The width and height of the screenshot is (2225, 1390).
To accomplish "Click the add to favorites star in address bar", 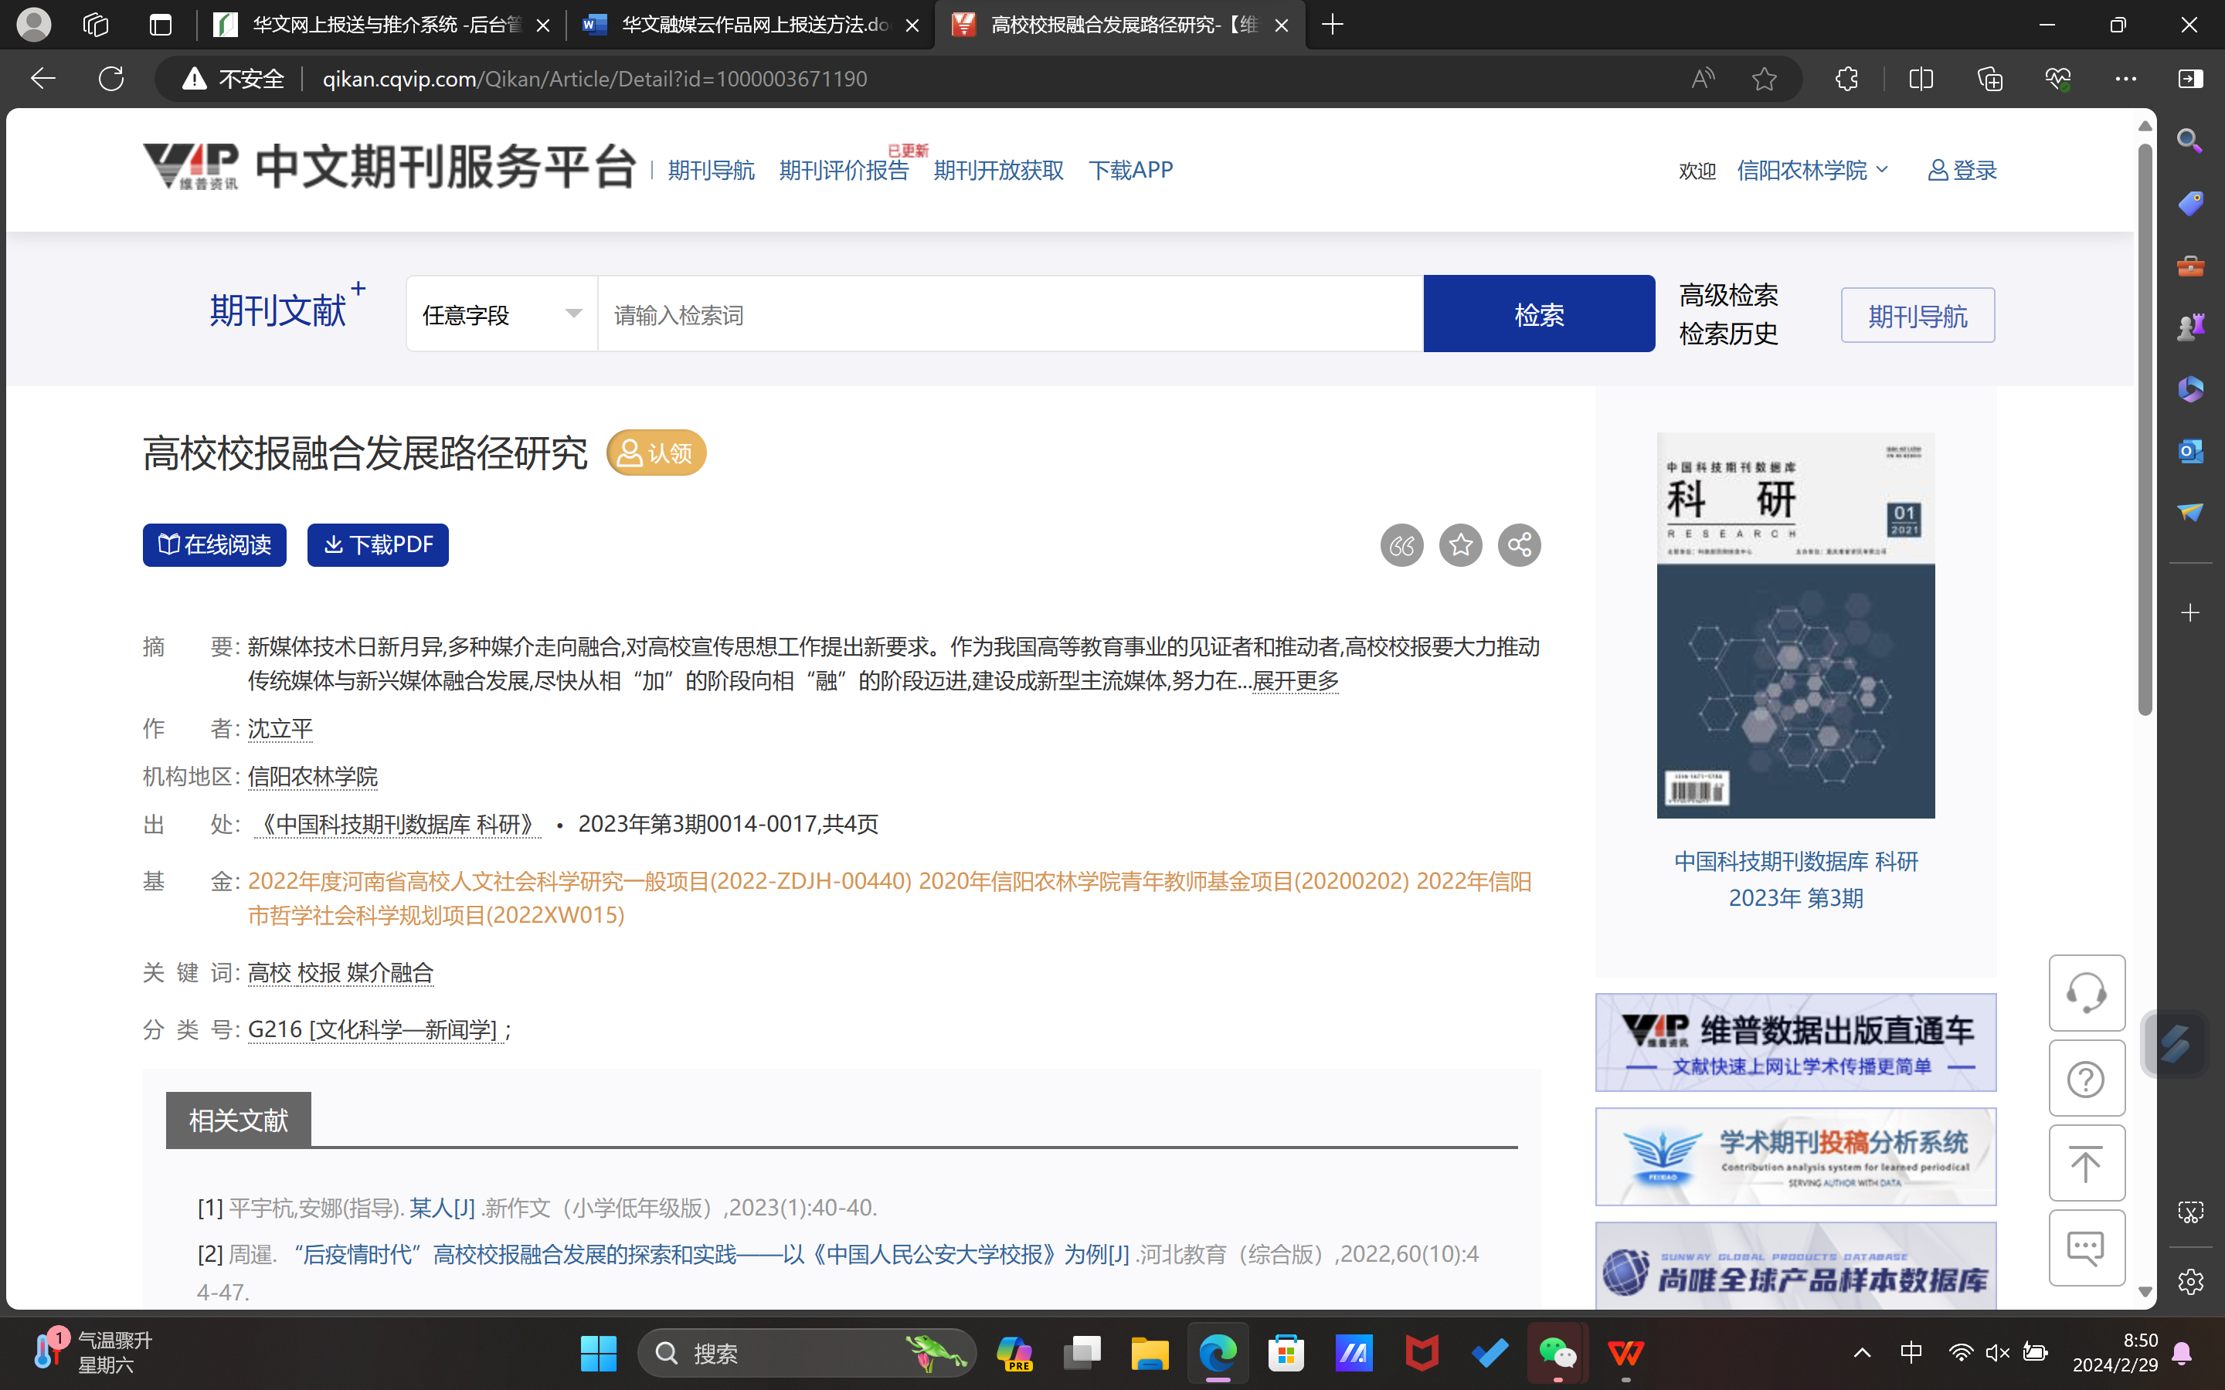I will (x=1764, y=79).
